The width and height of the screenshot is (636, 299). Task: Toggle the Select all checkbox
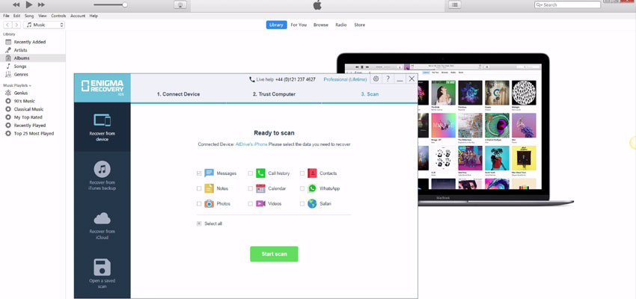click(x=199, y=224)
